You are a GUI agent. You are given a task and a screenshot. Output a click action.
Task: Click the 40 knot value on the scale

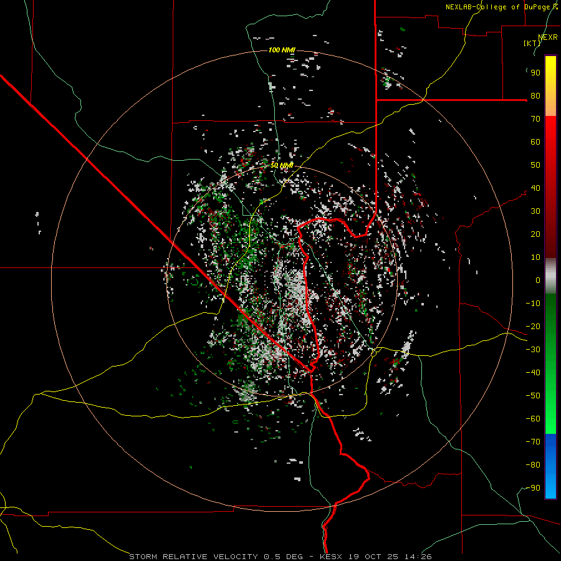click(x=535, y=188)
